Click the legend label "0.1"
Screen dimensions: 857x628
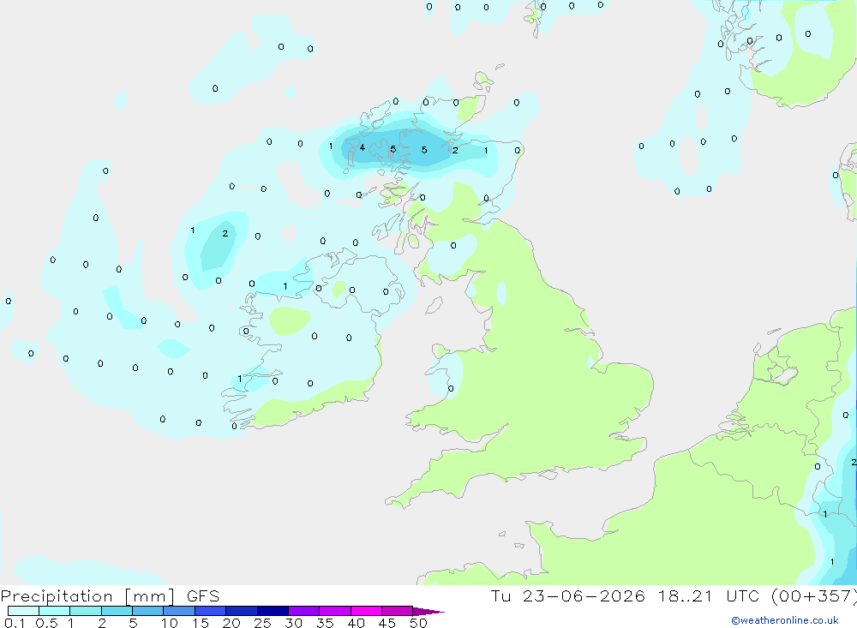[15, 623]
